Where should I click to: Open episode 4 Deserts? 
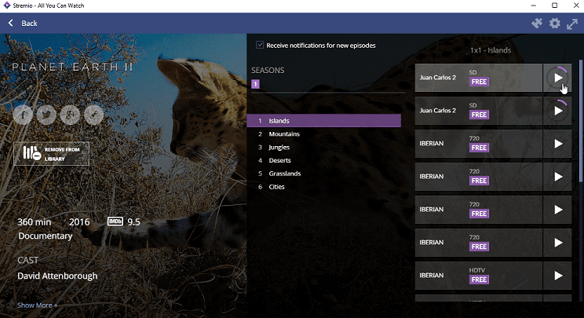(x=323, y=160)
